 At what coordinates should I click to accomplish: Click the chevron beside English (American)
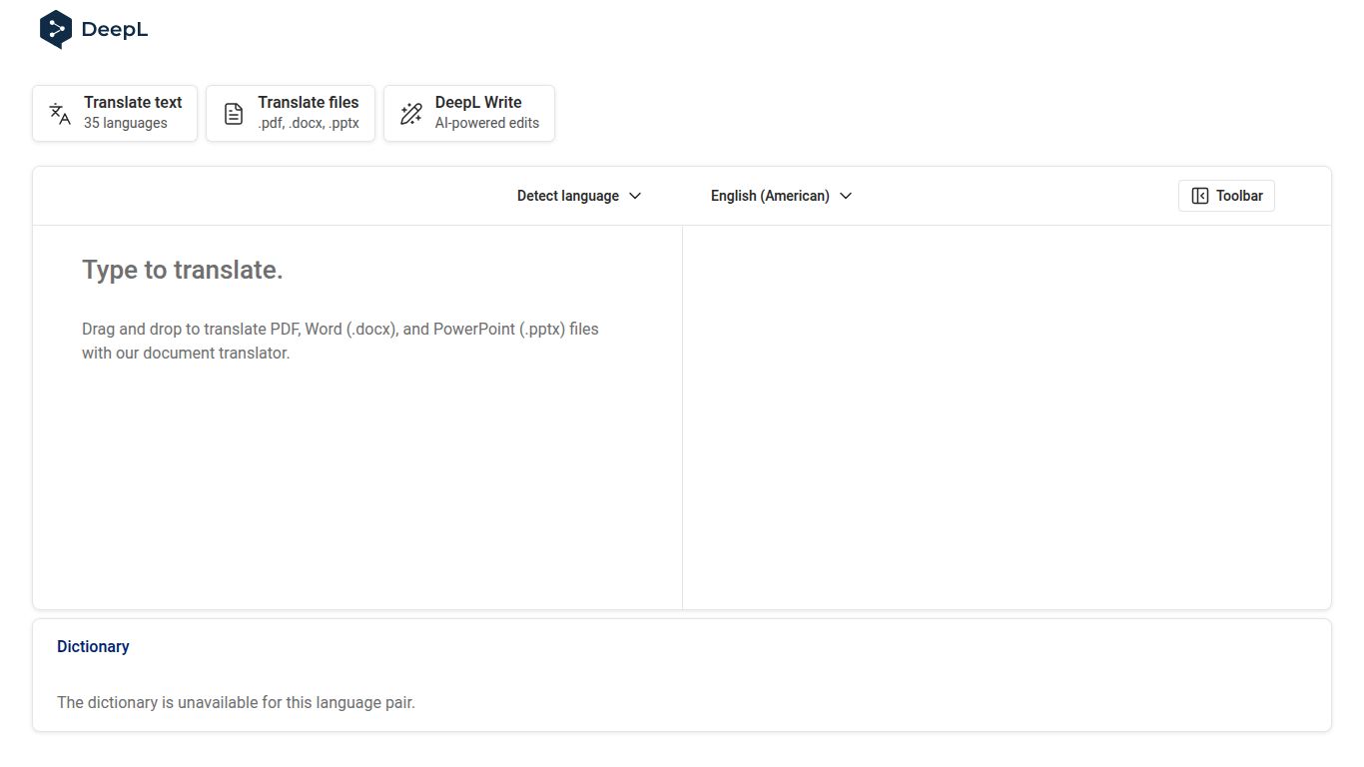click(x=846, y=196)
